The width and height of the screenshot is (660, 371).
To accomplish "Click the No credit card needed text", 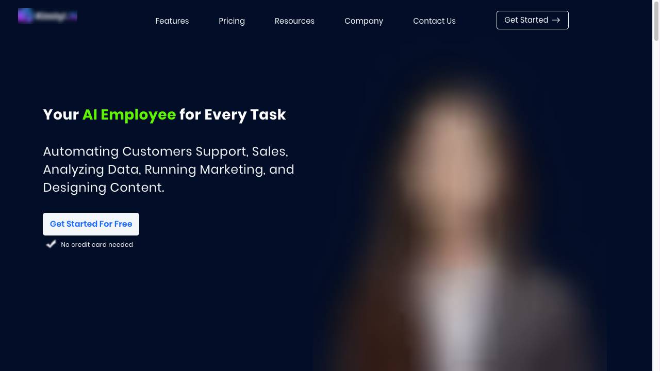I will pos(97,245).
